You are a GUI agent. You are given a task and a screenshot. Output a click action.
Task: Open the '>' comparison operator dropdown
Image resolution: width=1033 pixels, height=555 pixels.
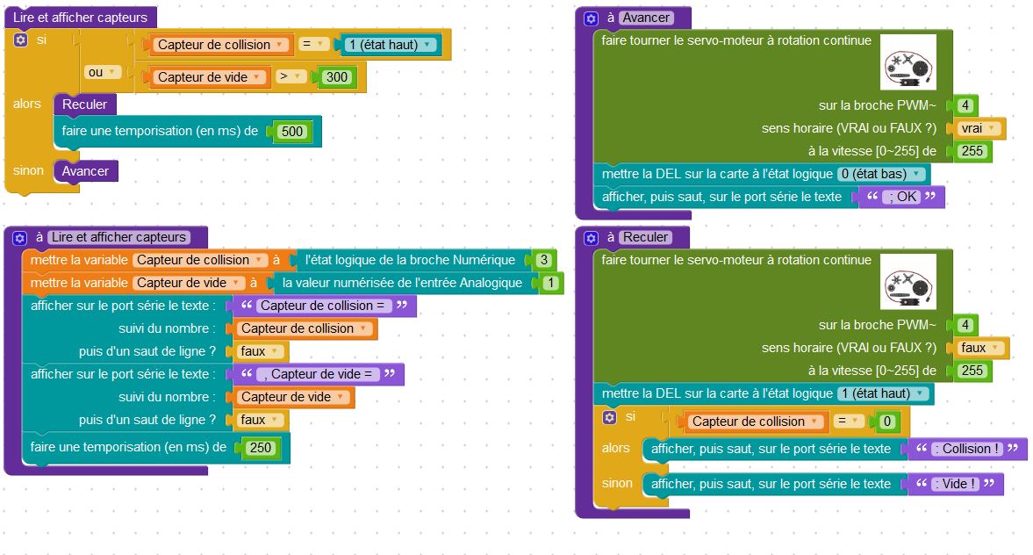coord(290,77)
